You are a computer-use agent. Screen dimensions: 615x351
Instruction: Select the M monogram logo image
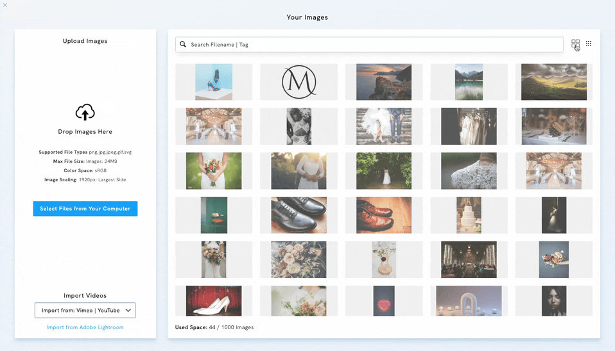(x=299, y=82)
